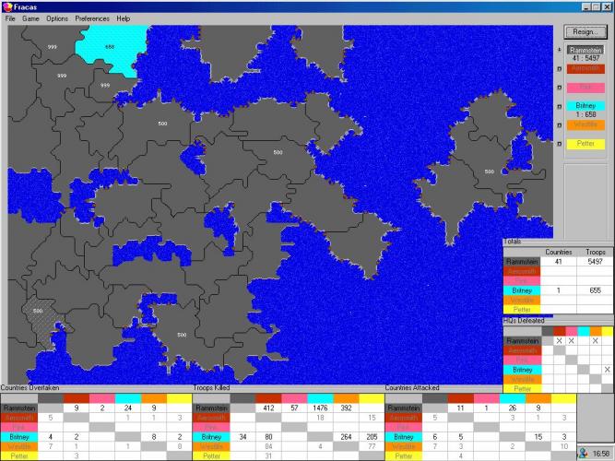Click the player icon beside Rammstein
This screenshot has height=461, width=615.
pyautogui.click(x=560, y=50)
